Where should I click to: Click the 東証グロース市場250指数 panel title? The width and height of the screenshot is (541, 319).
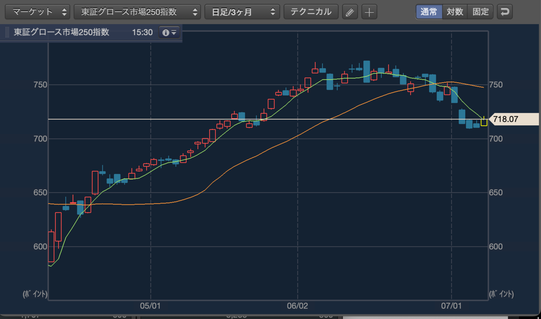pos(61,32)
